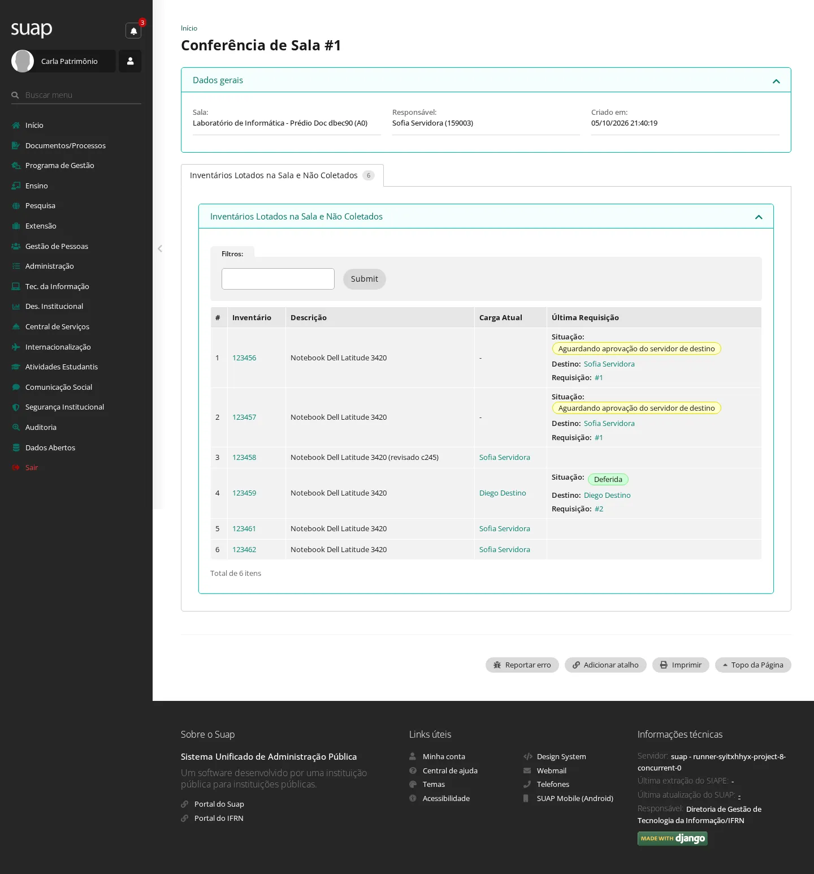Click the Des. Institucional chart icon
The width and height of the screenshot is (814, 874).
click(16, 307)
